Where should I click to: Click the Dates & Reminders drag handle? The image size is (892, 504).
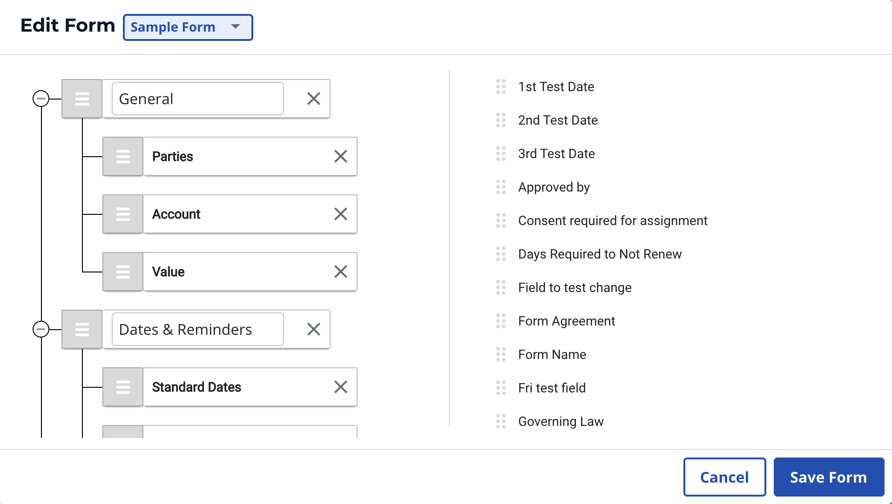pyautogui.click(x=82, y=329)
